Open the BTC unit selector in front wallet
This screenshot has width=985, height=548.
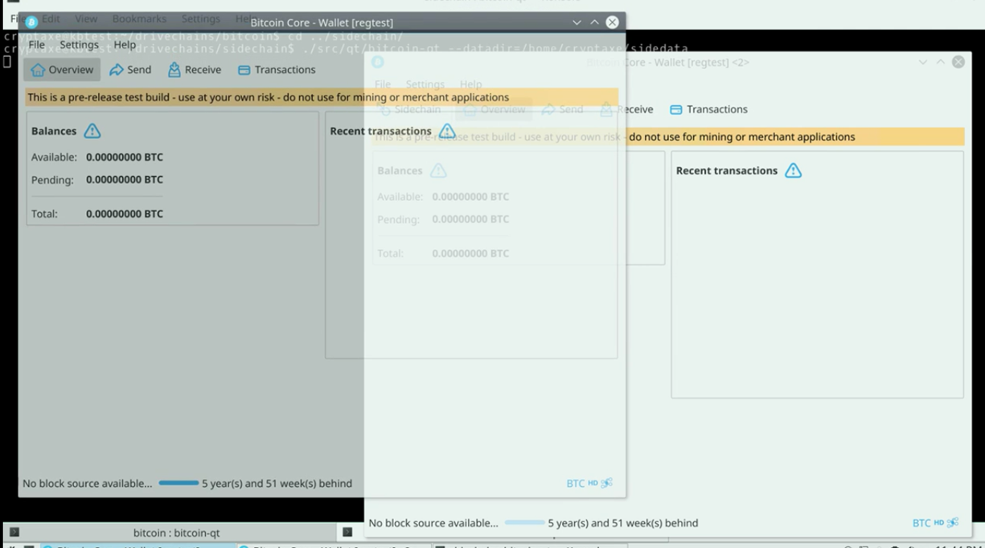click(x=576, y=483)
